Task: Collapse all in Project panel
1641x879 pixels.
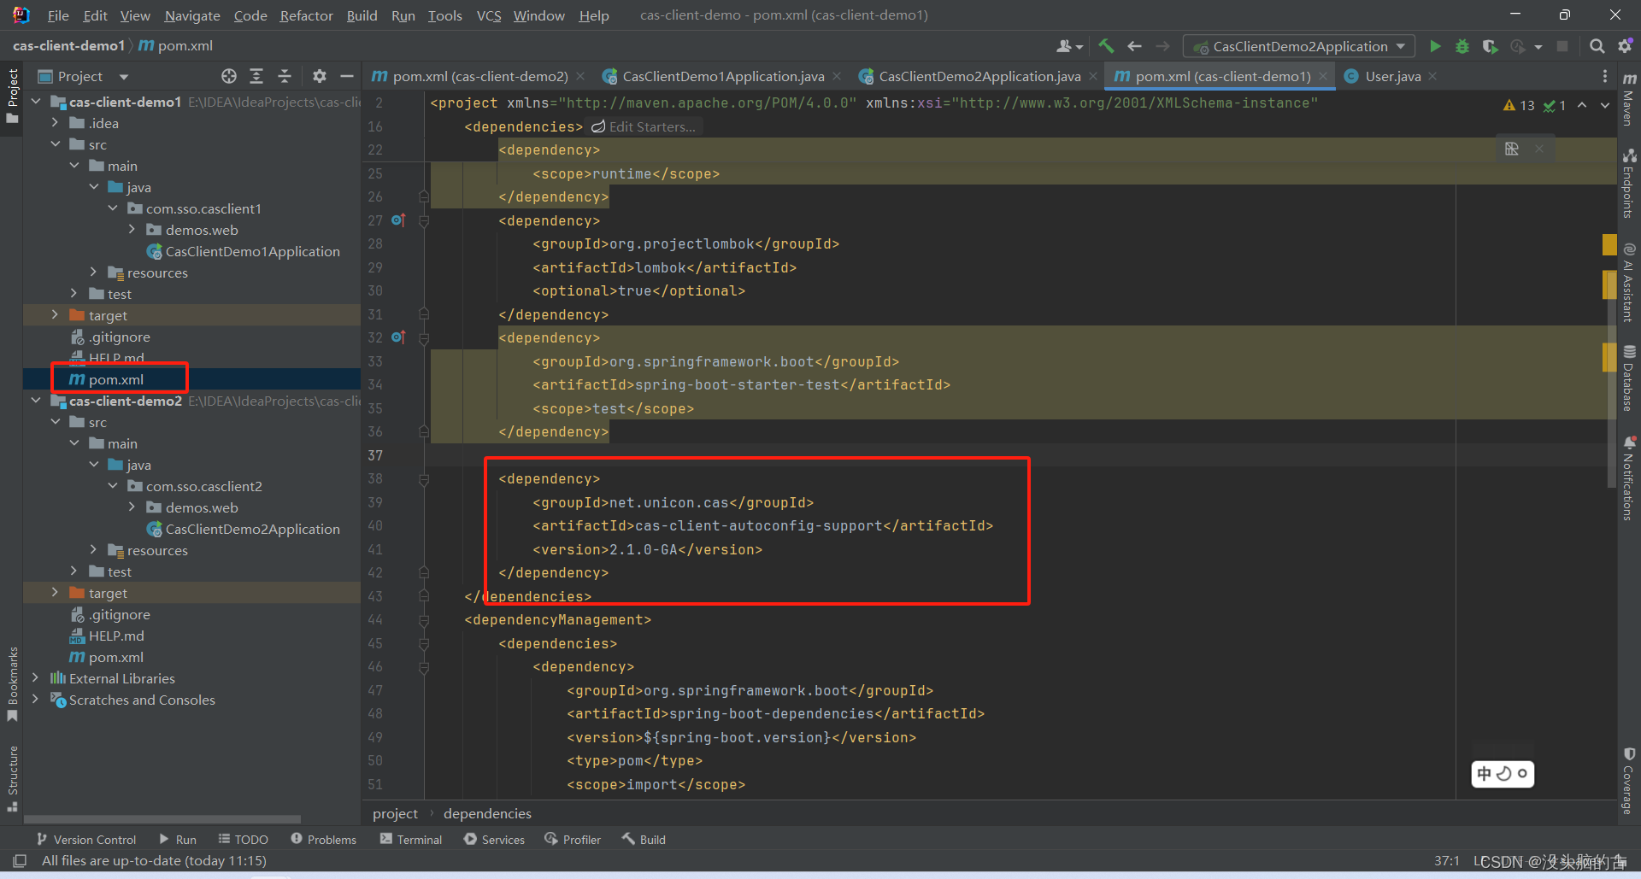Action: 285,76
